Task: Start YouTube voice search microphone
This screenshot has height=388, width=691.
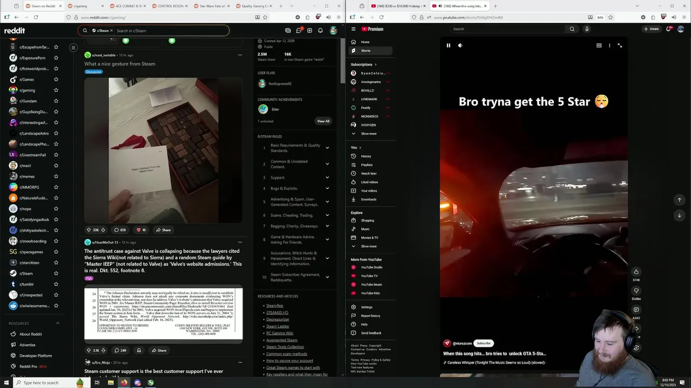Action: pos(587,29)
